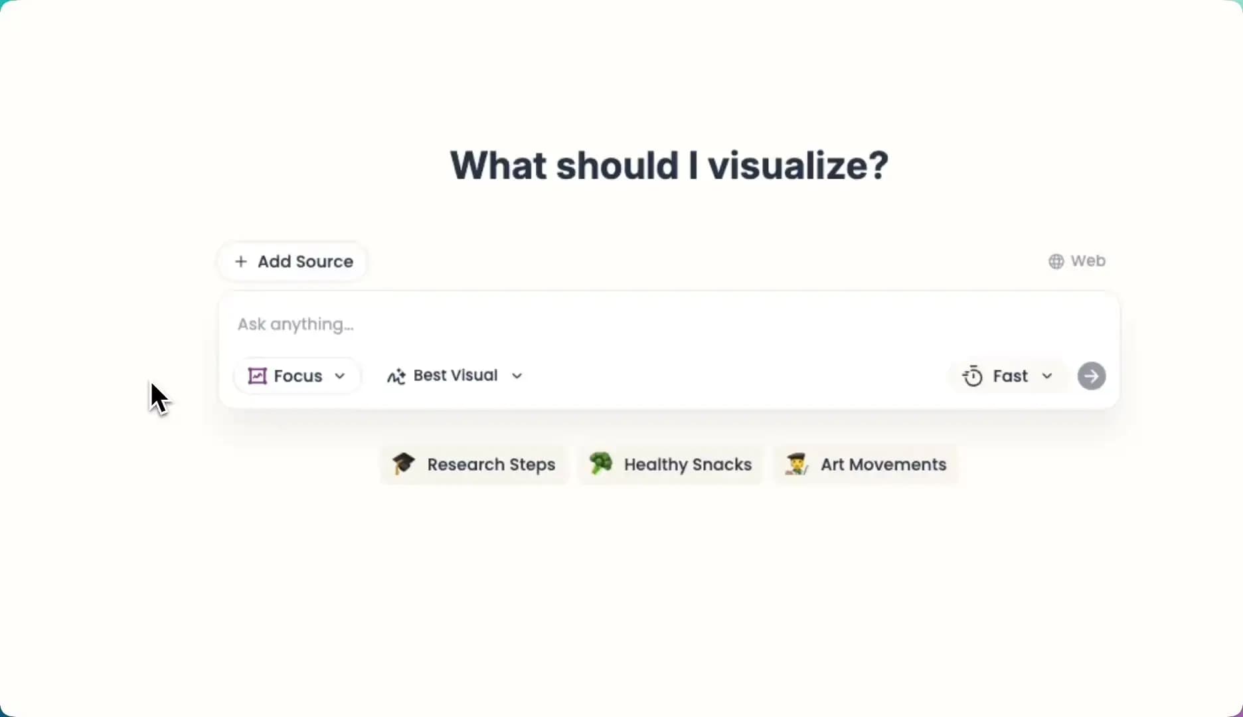Click the graduation cap emoji icon
The image size is (1243, 717).
coord(404,463)
